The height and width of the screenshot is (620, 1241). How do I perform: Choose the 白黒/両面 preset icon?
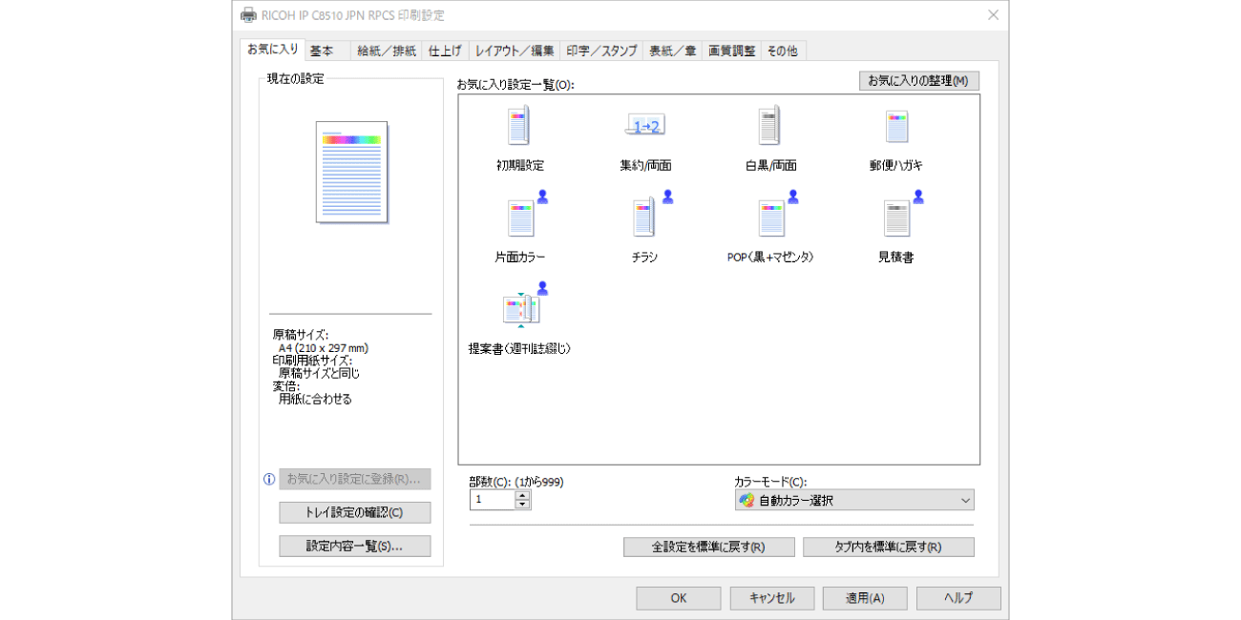[x=769, y=127]
